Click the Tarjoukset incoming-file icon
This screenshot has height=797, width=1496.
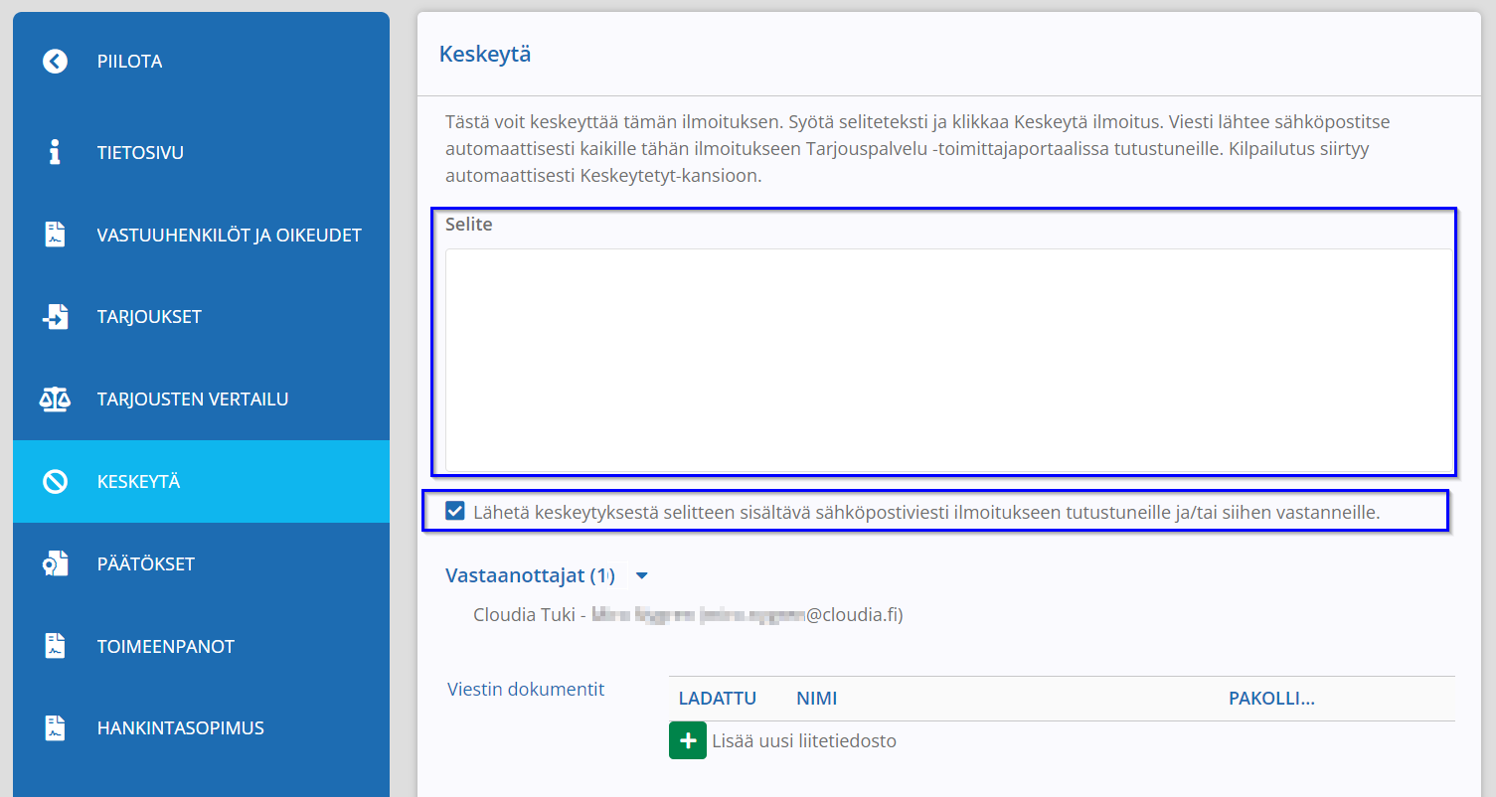tap(55, 317)
